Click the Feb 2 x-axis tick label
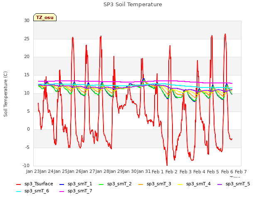The image size is (266, 199). (171, 172)
